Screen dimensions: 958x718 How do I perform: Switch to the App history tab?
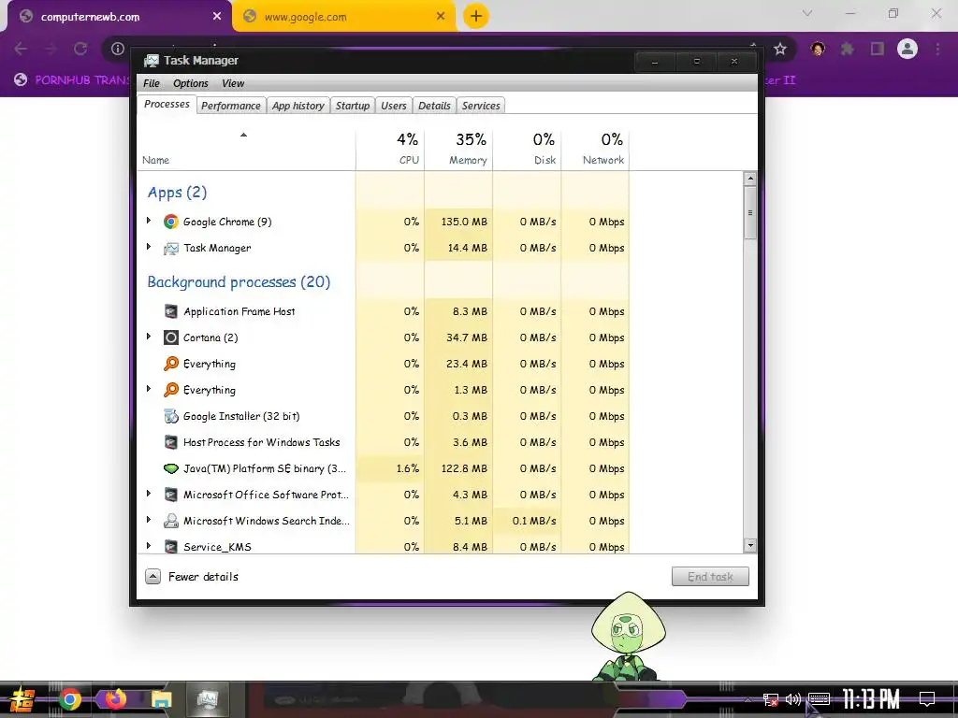click(298, 106)
